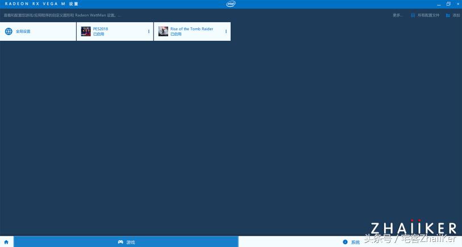
Task: Click the Rise of the Tomb Raider title
Action: pos(192,29)
